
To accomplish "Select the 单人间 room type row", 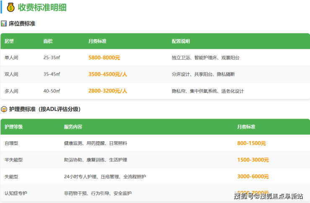I will [x=11, y=57].
